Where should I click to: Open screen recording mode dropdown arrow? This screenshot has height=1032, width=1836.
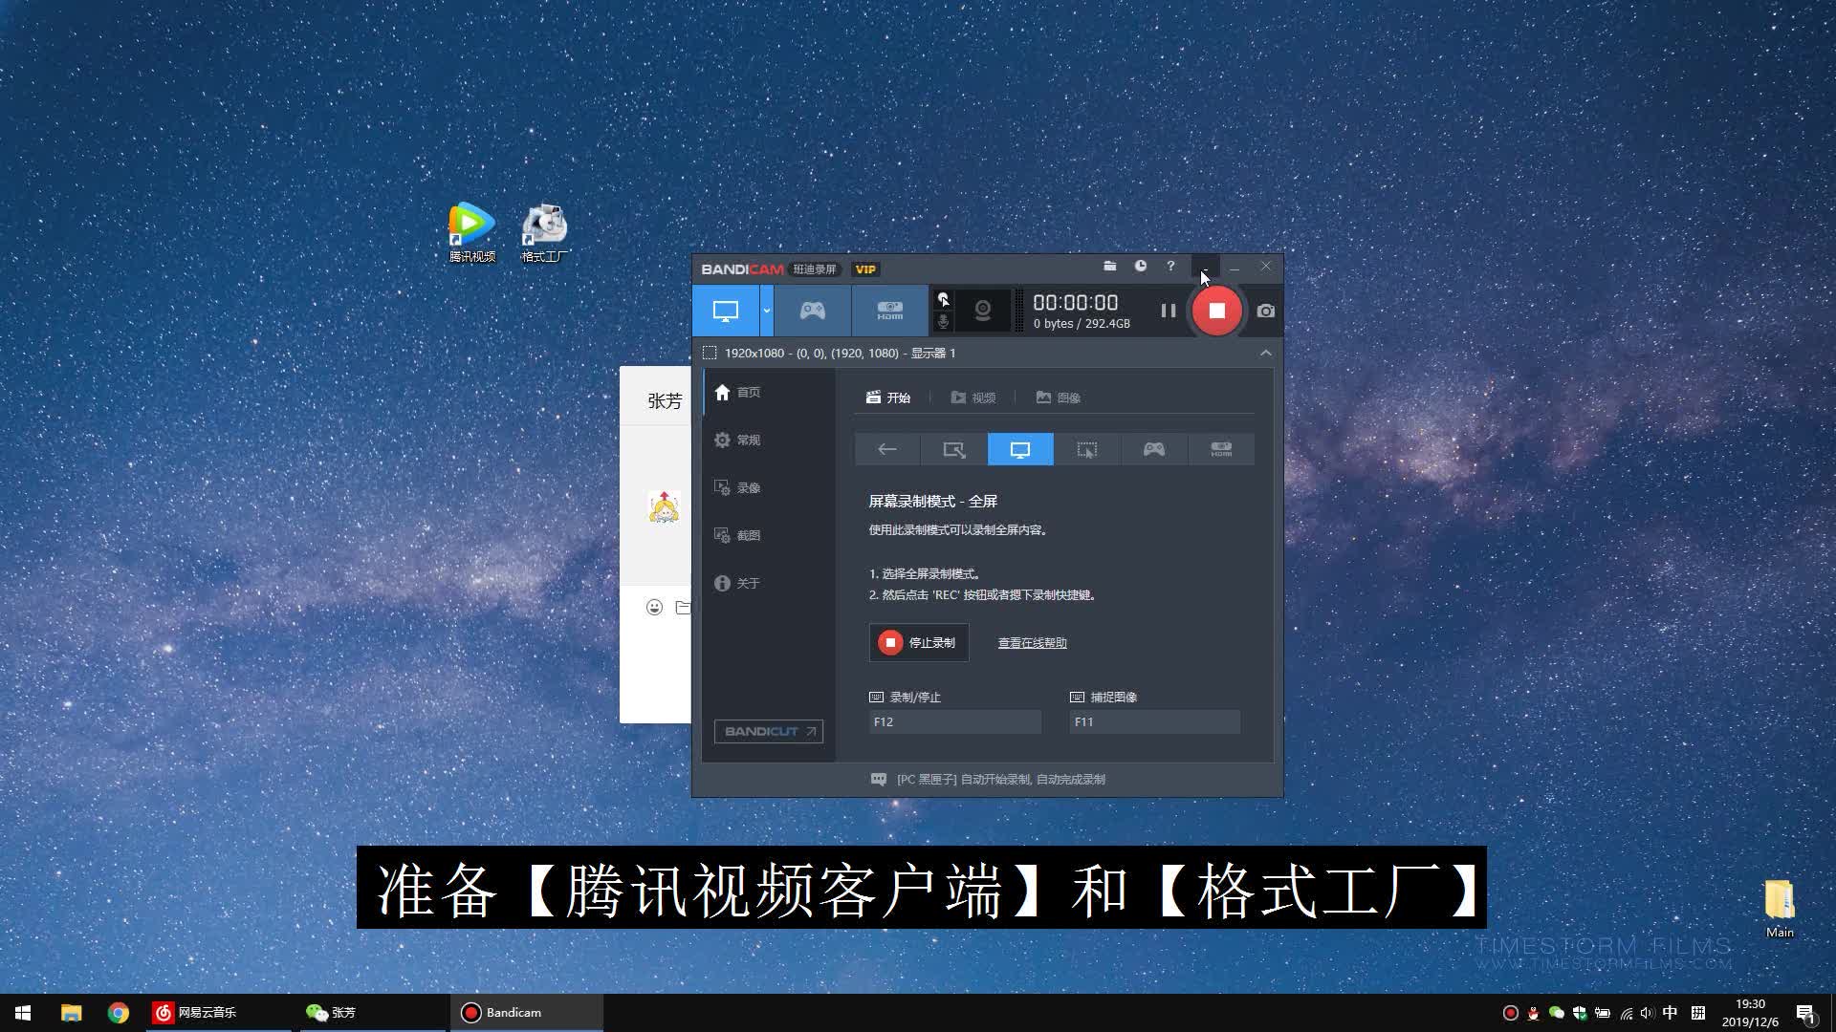767,311
